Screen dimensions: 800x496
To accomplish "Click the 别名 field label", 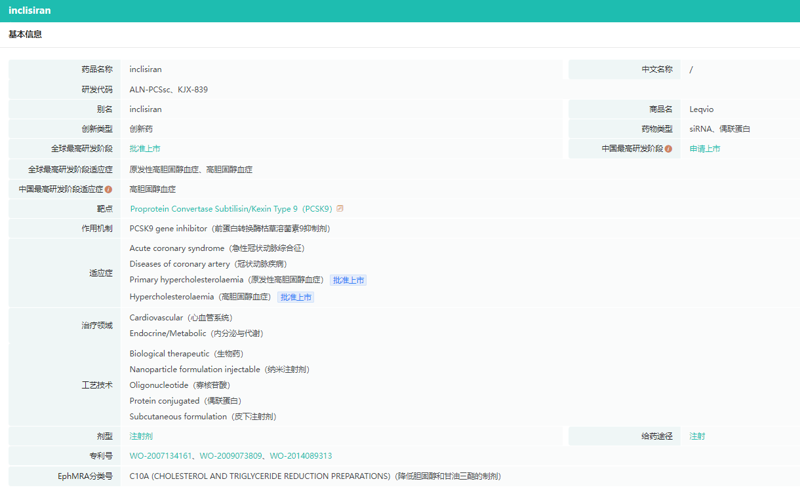I will (105, 109).
